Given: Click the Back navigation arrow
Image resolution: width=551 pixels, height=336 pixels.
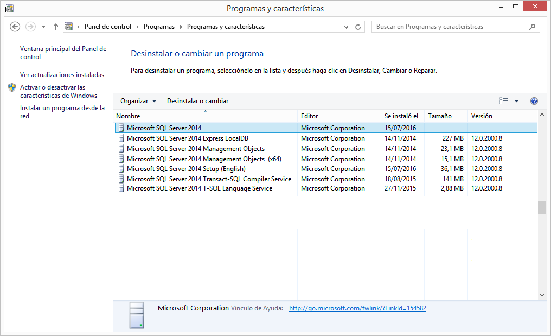Looking at the screenshot, I should pyautogui.click(x=15, y=27).
